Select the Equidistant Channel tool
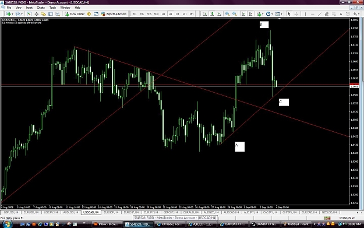Viewport: 364px width, 228px height. click(x=327, y=14)
